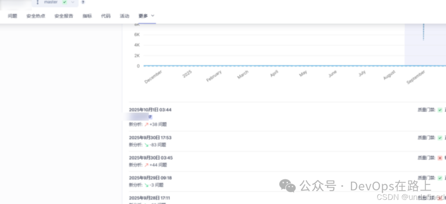The image size is (446, 204).
Task: Switch to the 活动 tab
Action: 125,16
